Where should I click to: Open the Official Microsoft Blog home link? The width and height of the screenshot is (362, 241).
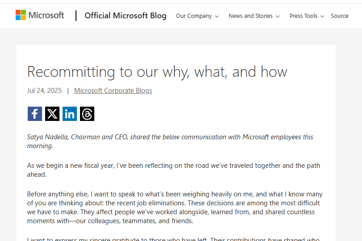click(125, 16)
